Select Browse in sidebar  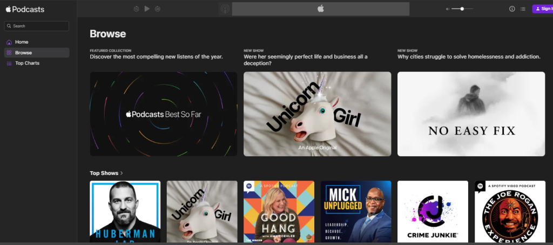(x=37, y=53)
